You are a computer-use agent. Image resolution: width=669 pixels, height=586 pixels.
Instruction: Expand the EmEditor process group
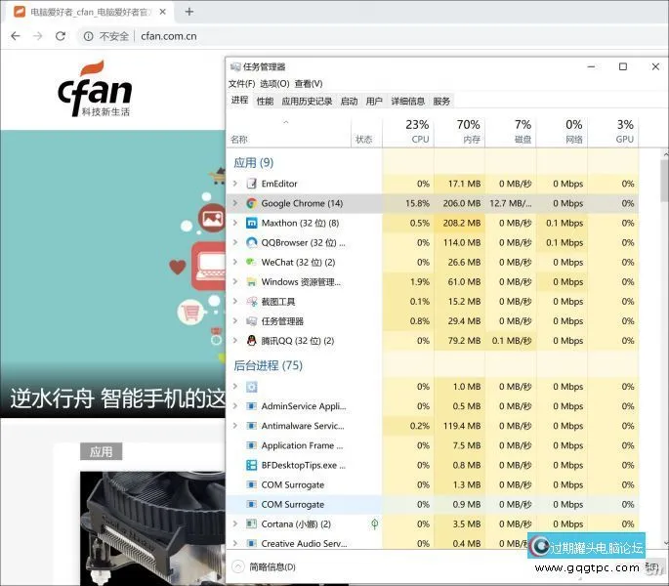pos(235,184)
